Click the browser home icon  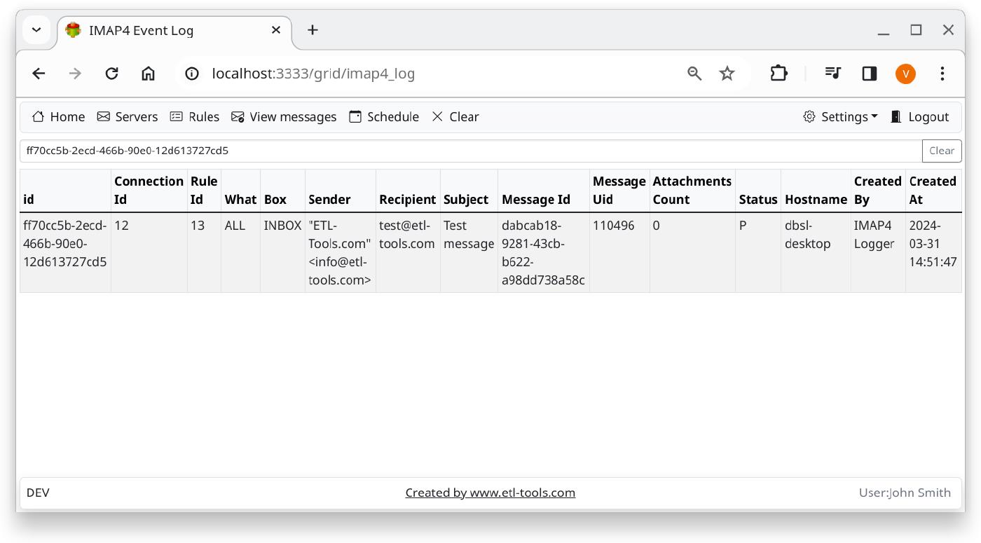[x=148, y=74]
